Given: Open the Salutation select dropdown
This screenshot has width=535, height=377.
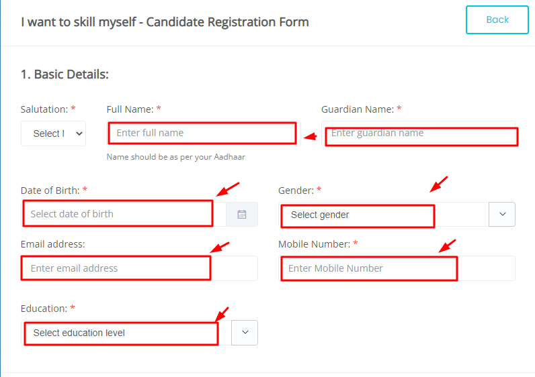Looking at the screenshot, I should (x=54, y=133).
